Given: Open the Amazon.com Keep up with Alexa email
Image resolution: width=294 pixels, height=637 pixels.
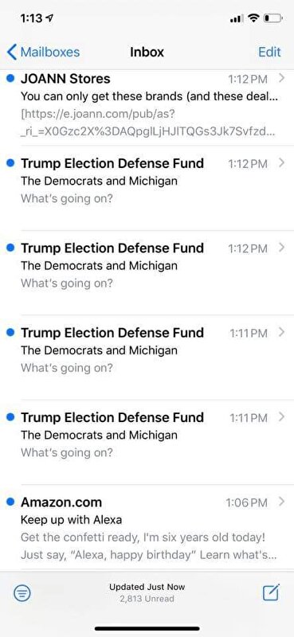Looking at the screenshot, I should click(147, 527).
